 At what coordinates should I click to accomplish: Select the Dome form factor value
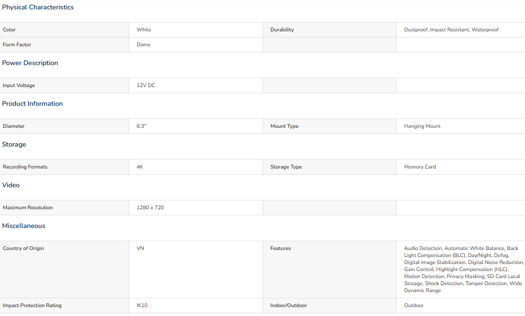pyautogui.click(x=144, y=44)
